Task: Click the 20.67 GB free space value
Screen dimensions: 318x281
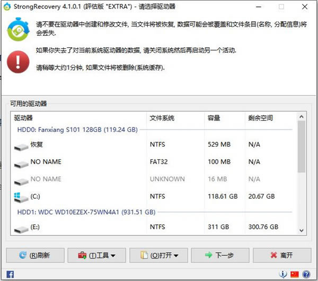Action: point(261,197)
